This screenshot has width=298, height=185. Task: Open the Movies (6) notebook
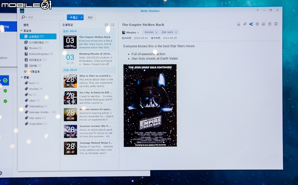click(33, 48)
